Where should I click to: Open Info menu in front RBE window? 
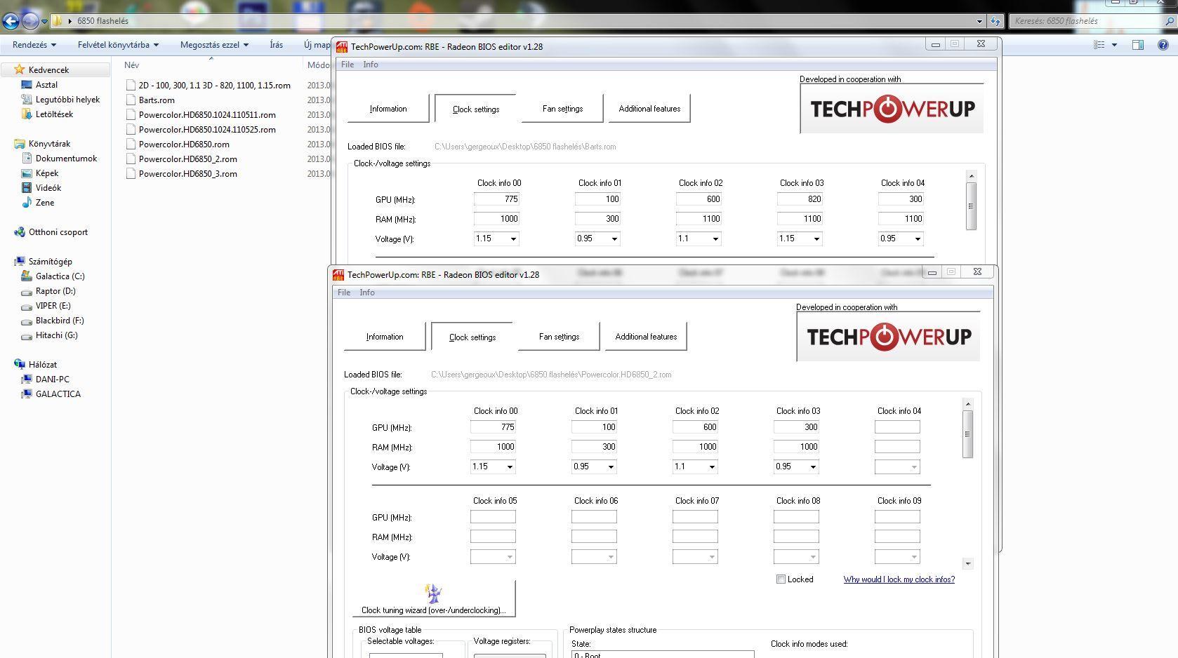pyautogui.click(x=367, y=293)
